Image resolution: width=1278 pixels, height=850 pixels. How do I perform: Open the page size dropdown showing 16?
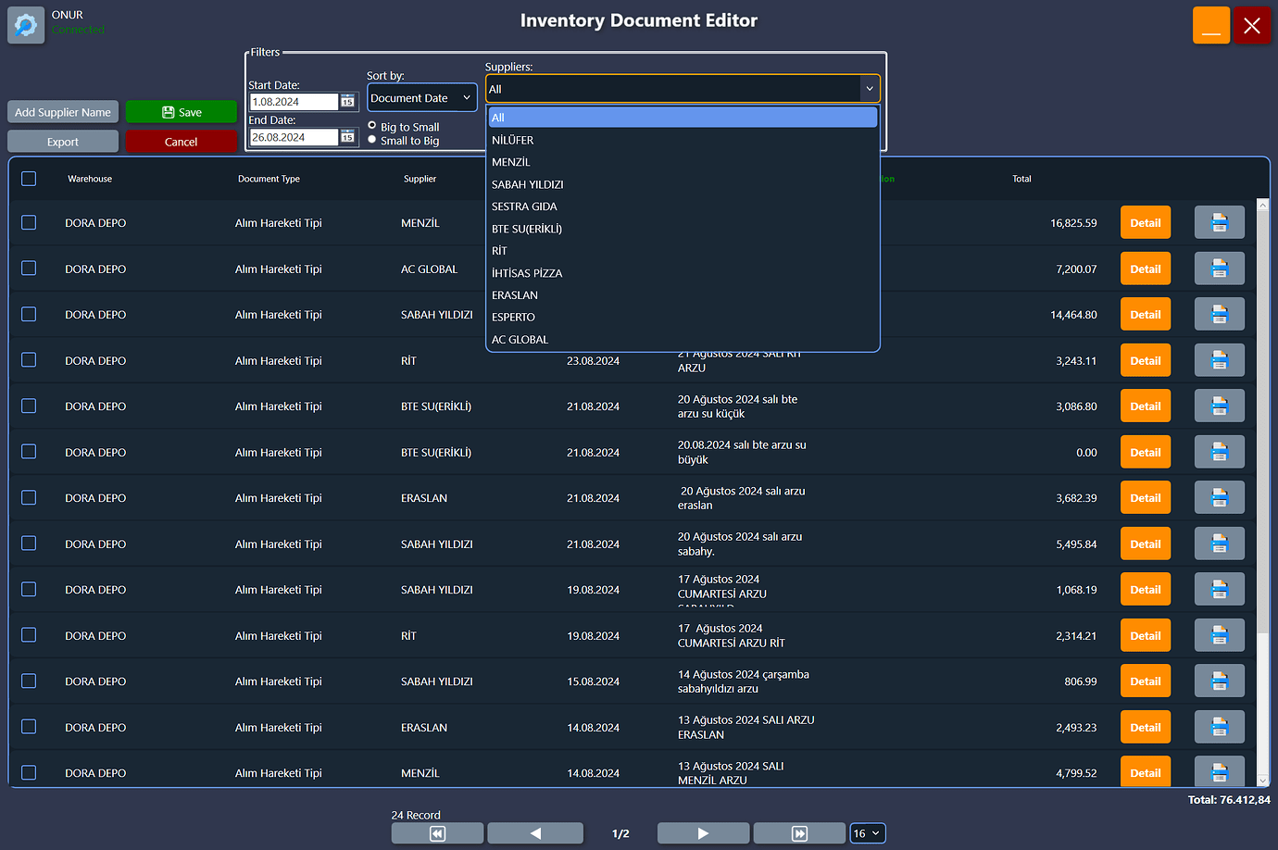coord(867,833)
